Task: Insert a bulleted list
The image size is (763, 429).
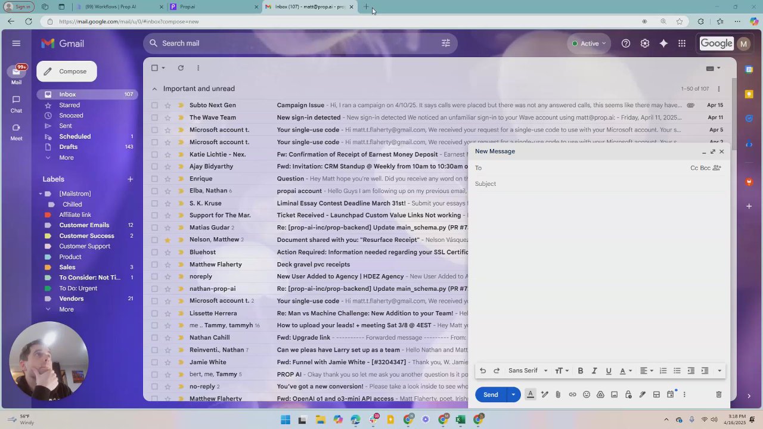Action: (x=677, y=371)
